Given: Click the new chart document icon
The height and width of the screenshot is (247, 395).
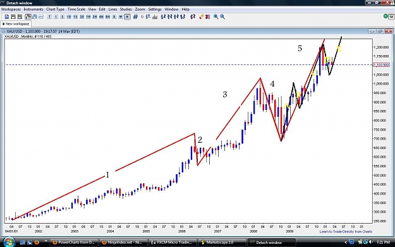Looking at the screenshot, I should tap(7, 17).
